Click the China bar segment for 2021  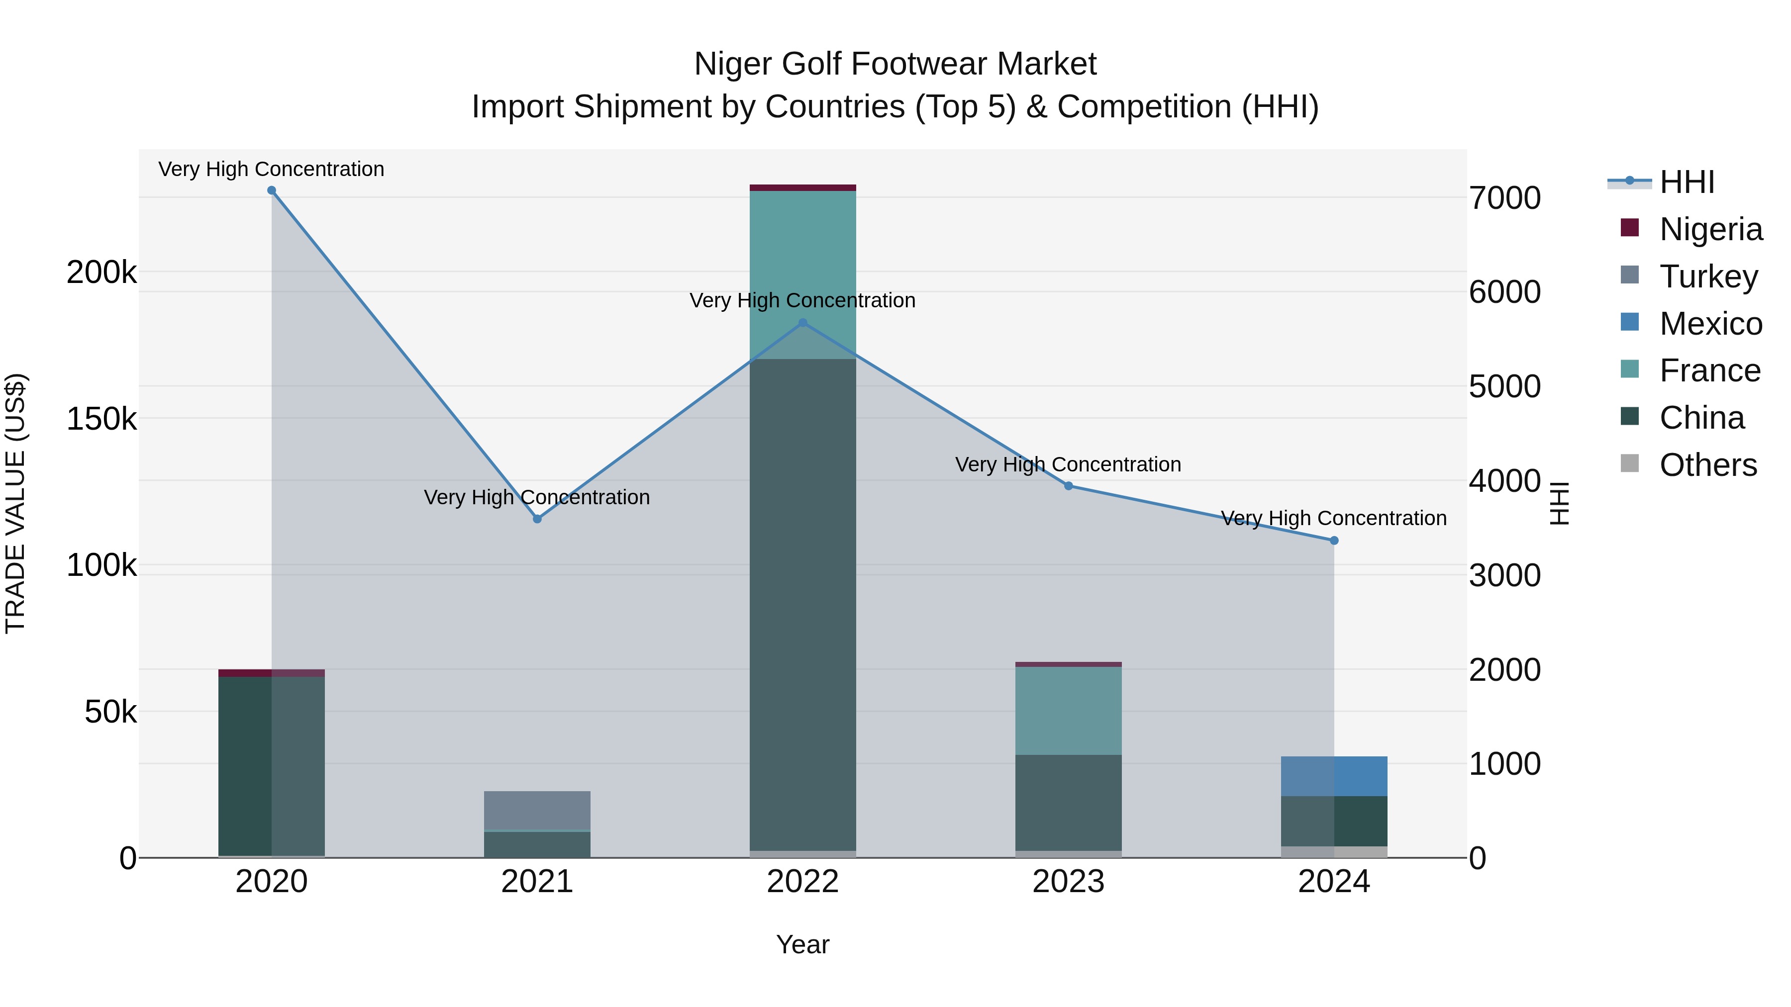537,844
